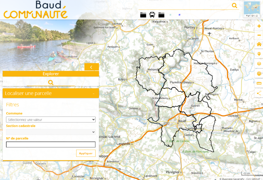The width and height of the screenshot is (263, 180).
Task: Click the print map icon
Action: 259,73
